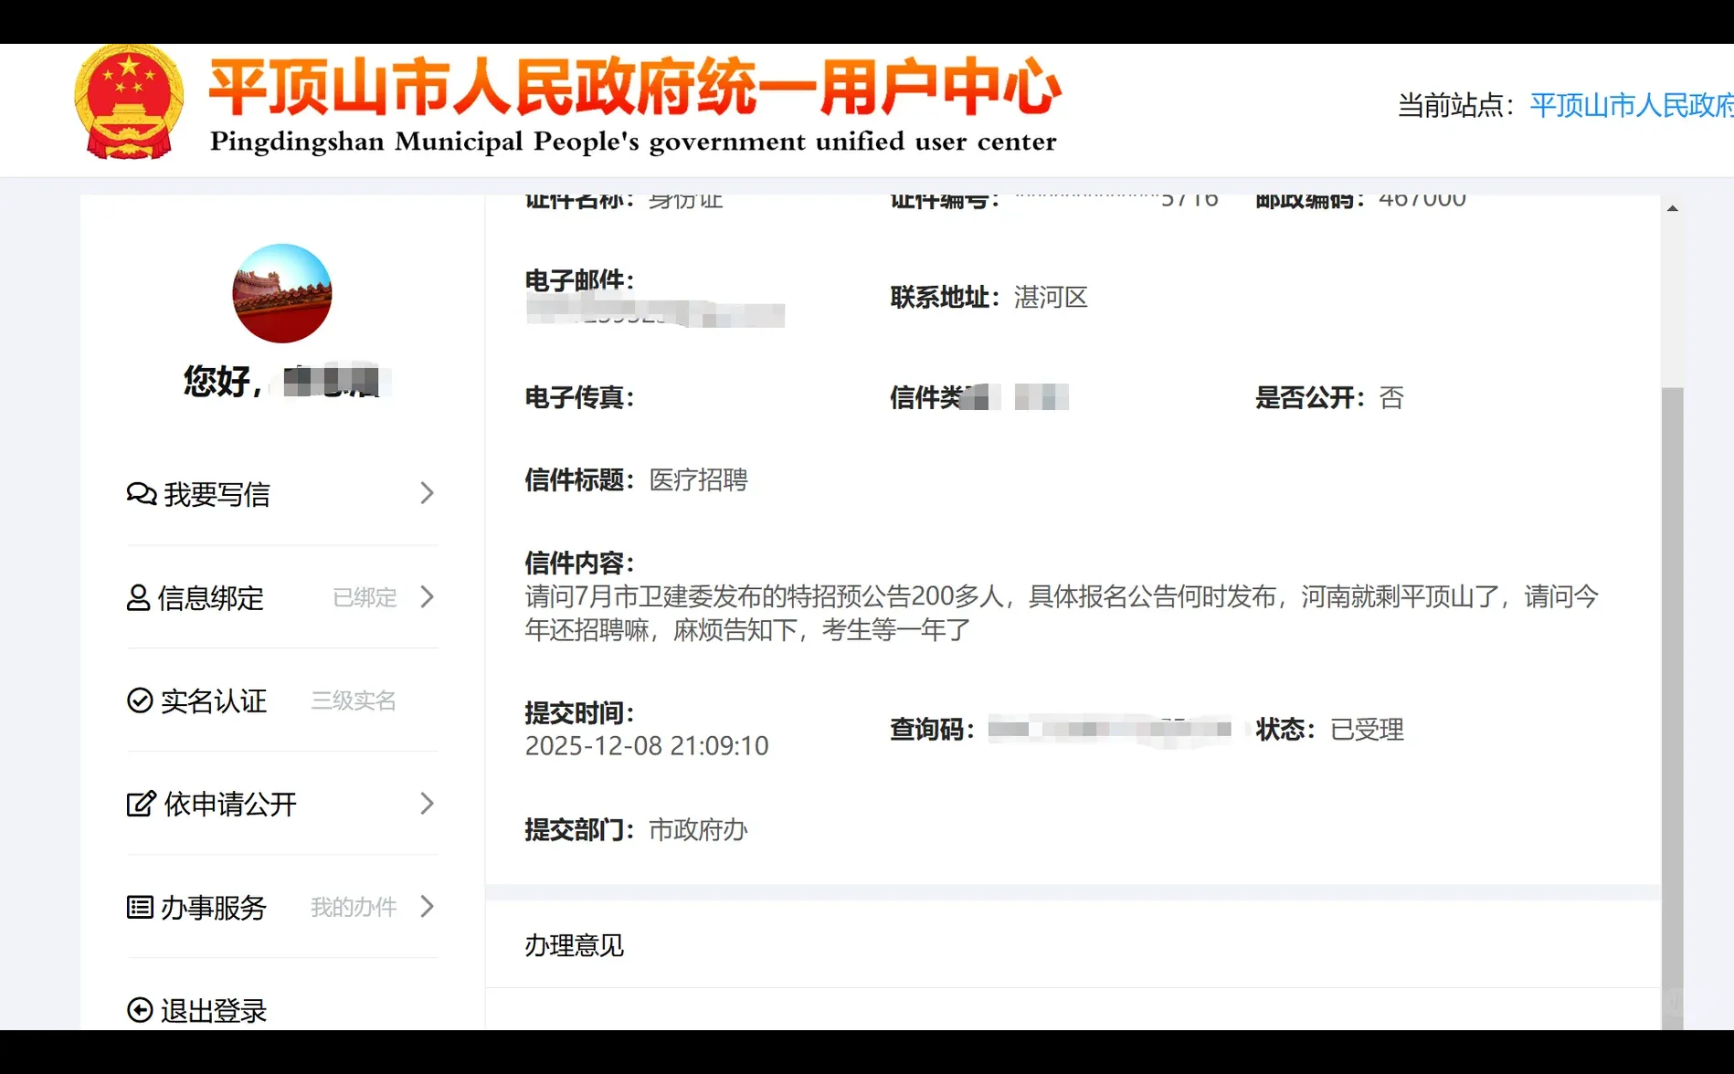1734x1074 pixels.
Task: Click the logout arrow icon beside 退出登录
Action: pos(138,1010)
